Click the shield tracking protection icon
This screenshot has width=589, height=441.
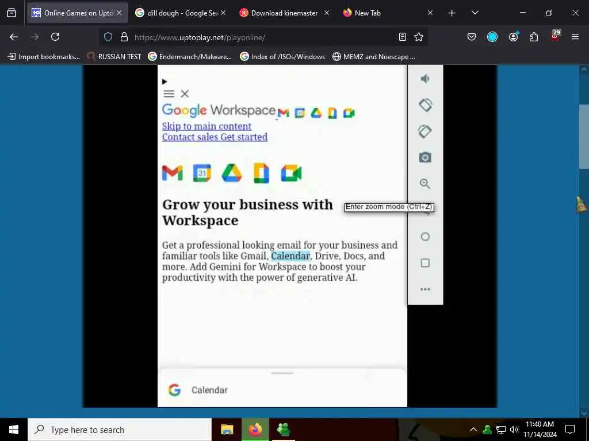(x=108, y=37)
